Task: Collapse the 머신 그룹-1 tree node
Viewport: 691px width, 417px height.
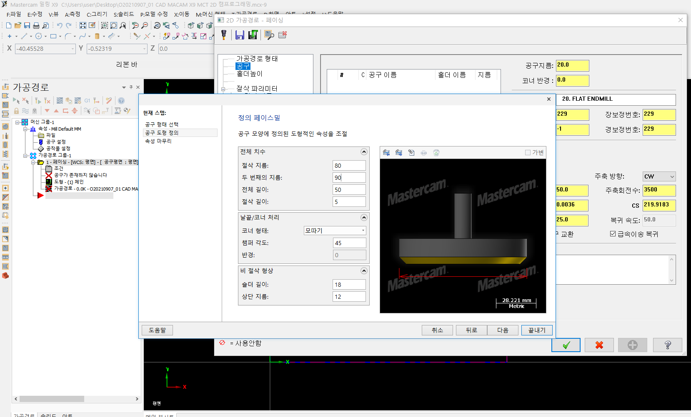Action: coord(18,122)
